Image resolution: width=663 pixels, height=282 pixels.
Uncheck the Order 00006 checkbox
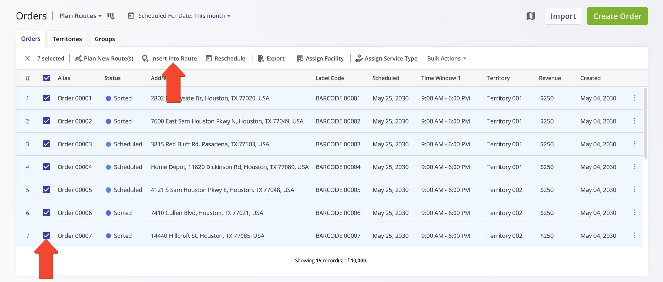click(x=47, y=212)
